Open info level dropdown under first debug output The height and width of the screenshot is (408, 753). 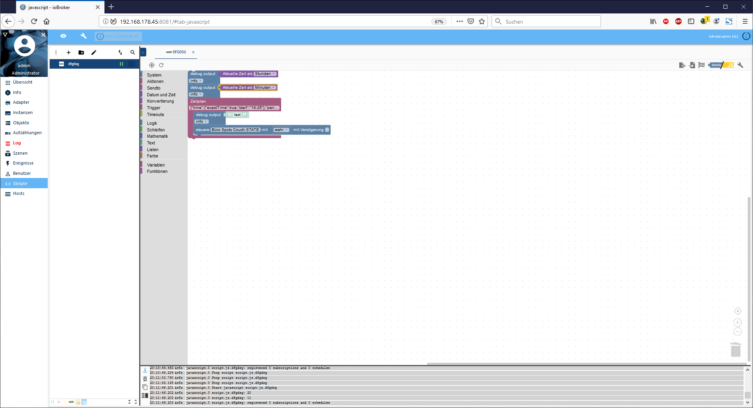196,81
